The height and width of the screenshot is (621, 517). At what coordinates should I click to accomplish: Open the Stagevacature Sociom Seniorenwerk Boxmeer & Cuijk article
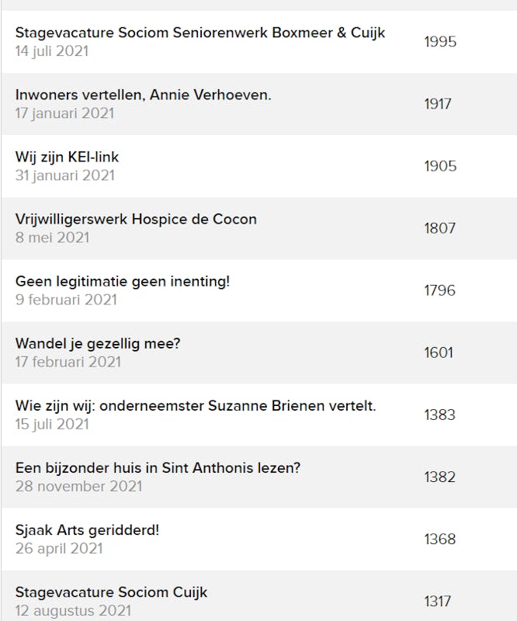[x=200, y=33]
